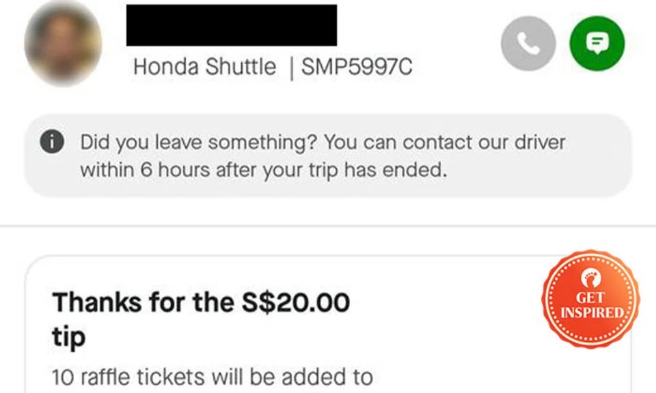This screenshot has width=656, height=393.
Task: Click the "Thanks for the S$20.00" heading
Action: pos(201,302)
